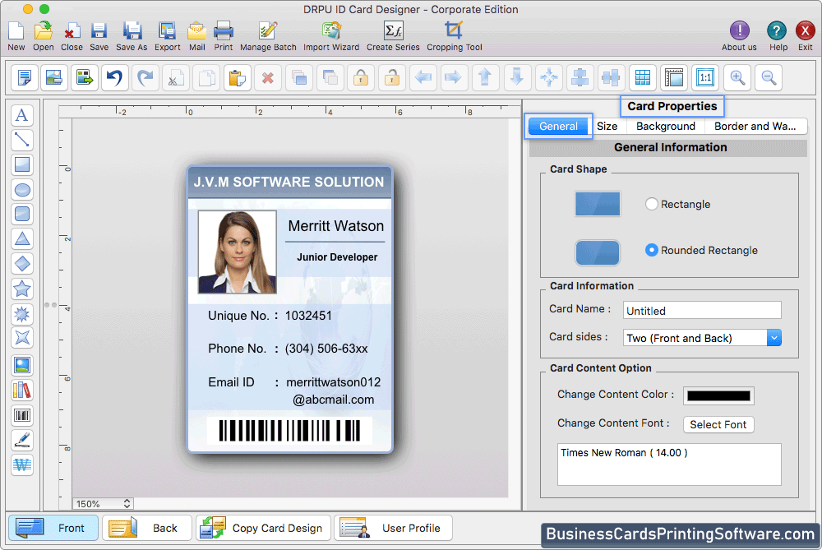
Task: Open the zoom percentage selector
Action: (102, 504)
